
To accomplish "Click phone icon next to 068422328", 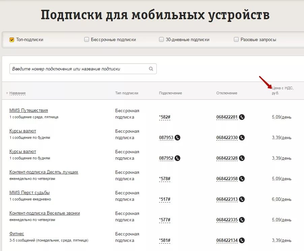I will [x=242, y=158].
